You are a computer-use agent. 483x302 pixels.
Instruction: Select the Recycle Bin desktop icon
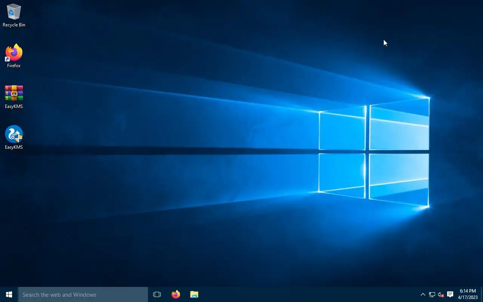[x=14, y=15]
